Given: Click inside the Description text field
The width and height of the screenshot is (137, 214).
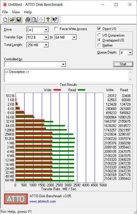Looking at the screenshot, I should pos(66,75).
